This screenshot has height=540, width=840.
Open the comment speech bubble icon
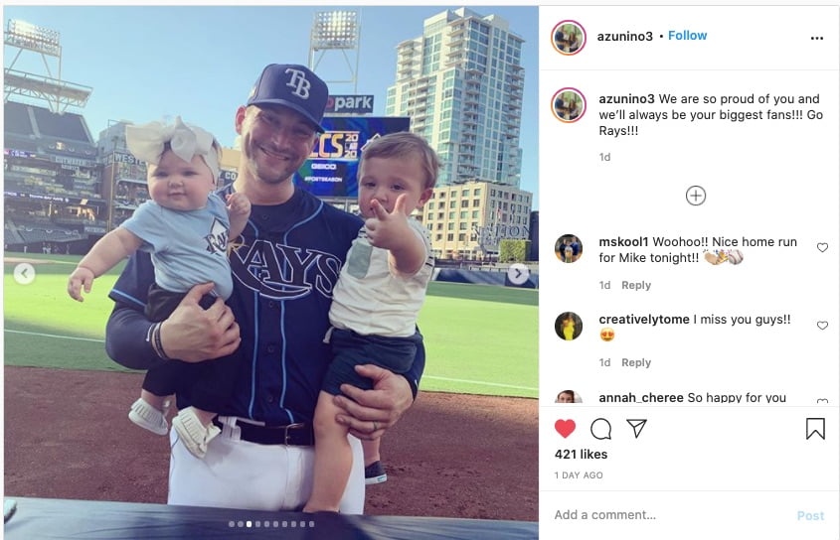pyautogui.click(x=600, y=429)
